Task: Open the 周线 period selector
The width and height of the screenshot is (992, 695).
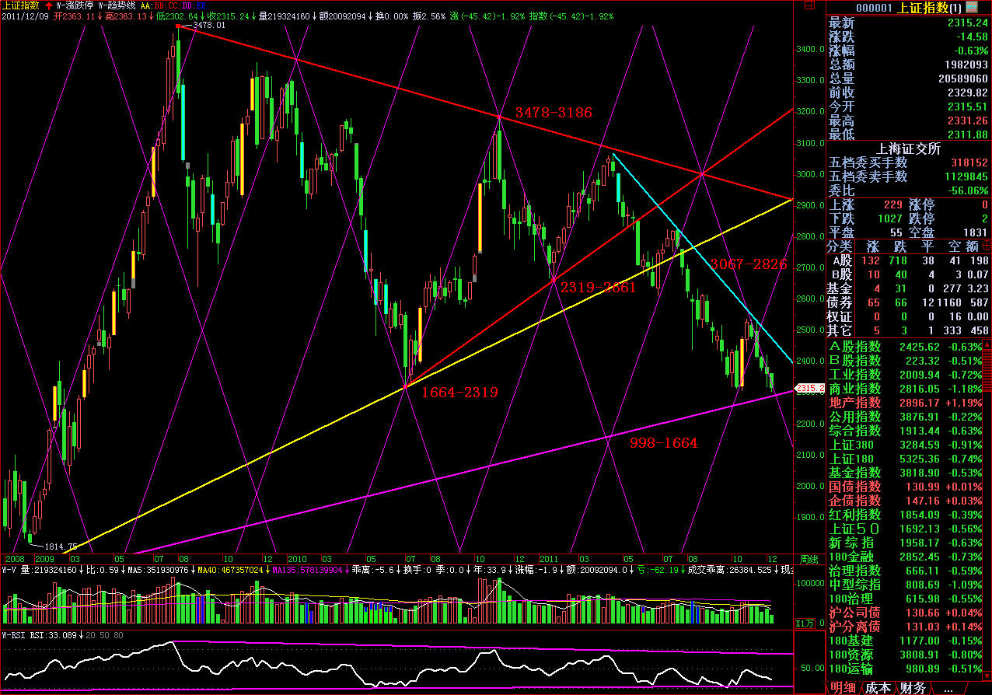Action: [809, 559]
